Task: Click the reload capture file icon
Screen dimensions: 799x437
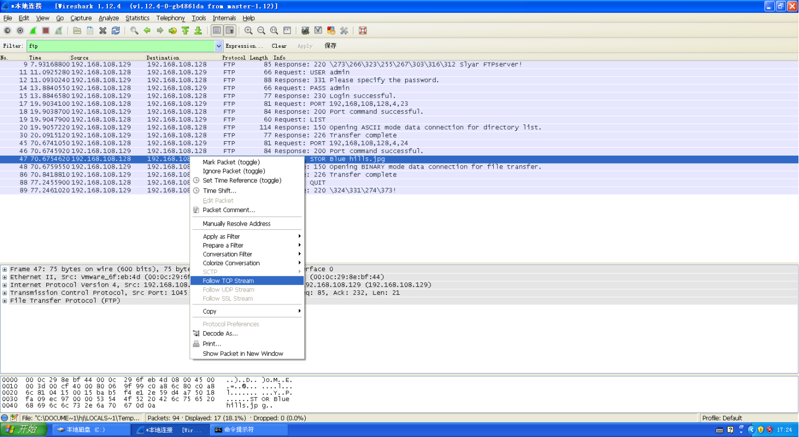Action: tap(116, 31)
